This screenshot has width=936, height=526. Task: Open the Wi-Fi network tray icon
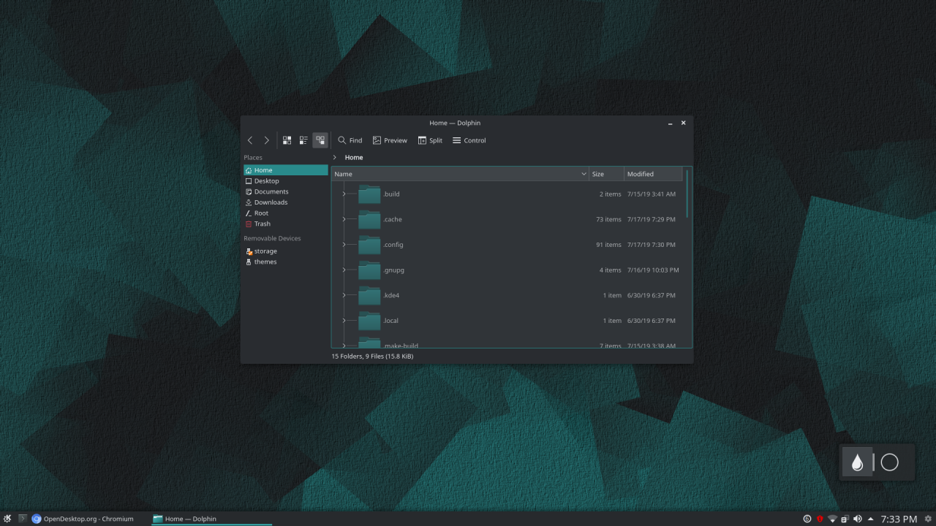832,519
